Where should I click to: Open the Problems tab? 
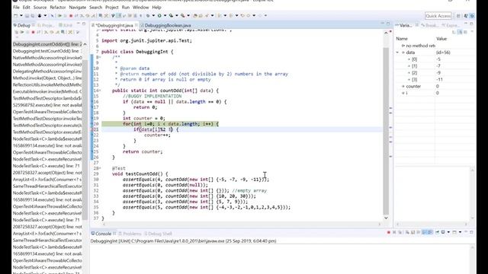tap(130, 234)
